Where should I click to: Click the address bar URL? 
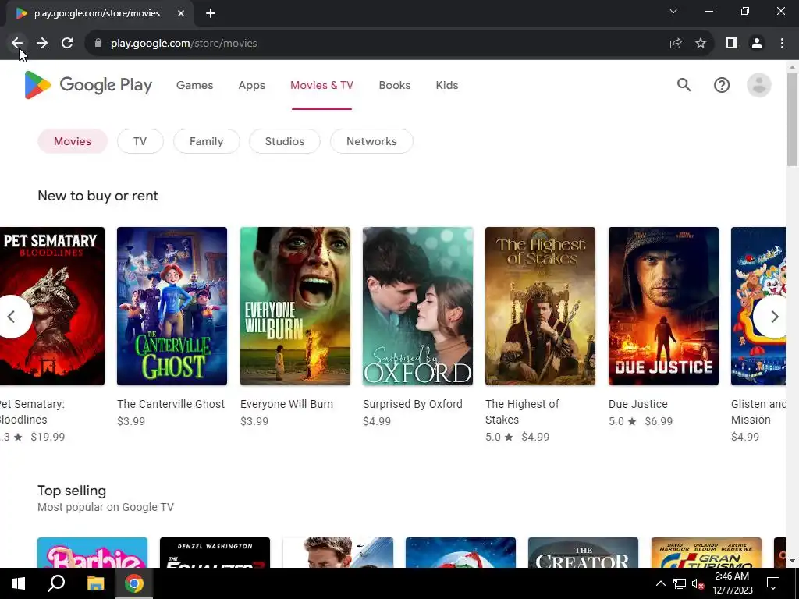click(183, 44)
